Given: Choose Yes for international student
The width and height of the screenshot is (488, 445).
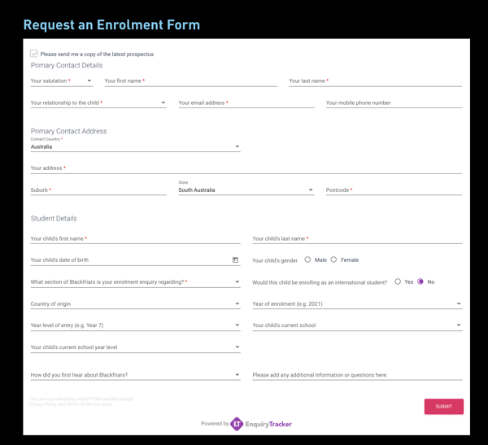Looking at the screenshot, I should click(398, 281).
